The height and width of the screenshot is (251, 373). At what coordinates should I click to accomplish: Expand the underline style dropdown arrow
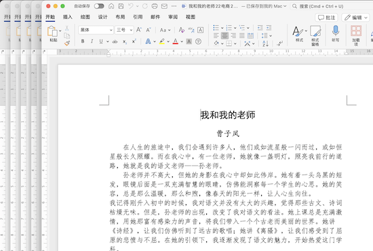(x=108, y=41)
